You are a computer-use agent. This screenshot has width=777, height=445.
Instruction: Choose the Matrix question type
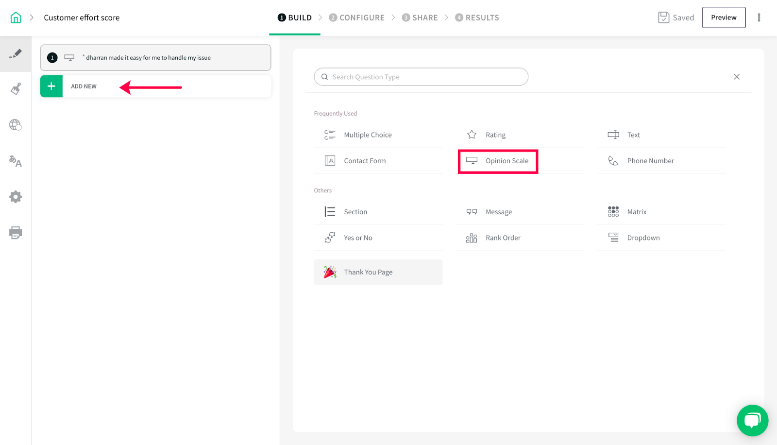point(661,212)
